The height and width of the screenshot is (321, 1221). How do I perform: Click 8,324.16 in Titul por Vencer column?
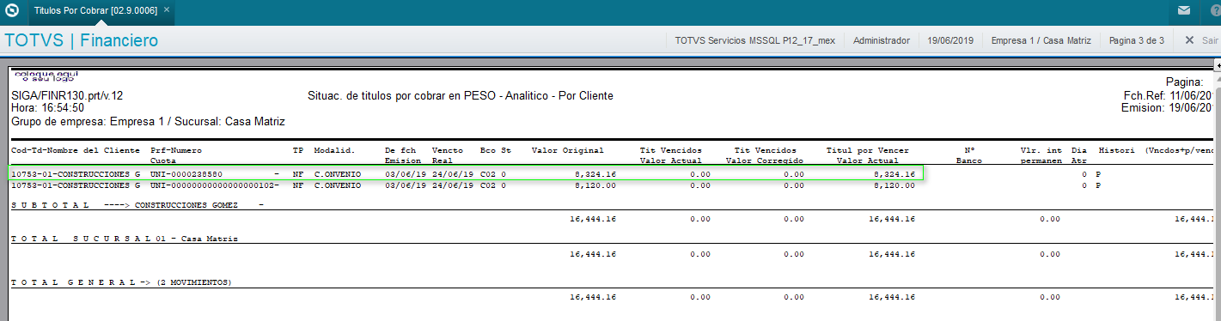(x=894, y=174)
